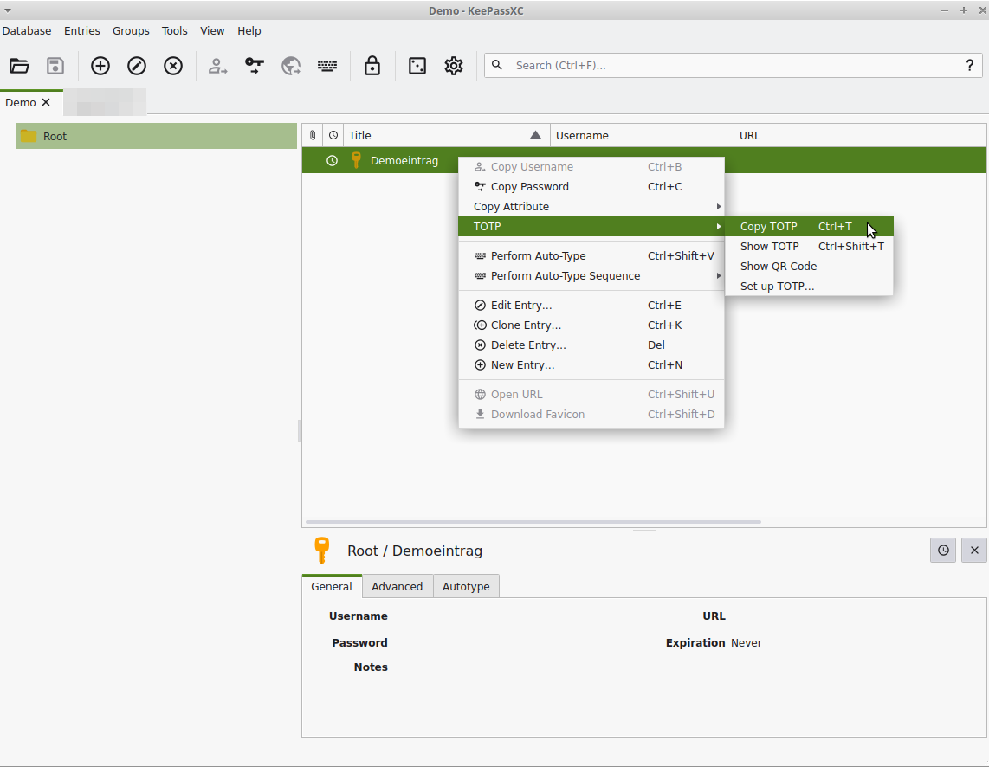The image size is (989, 767).
Task: Click the Copy Password key toolbar icon
Action: 255,66
